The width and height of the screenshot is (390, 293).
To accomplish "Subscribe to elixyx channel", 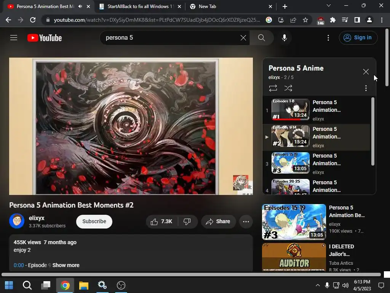I will point(94,222).
